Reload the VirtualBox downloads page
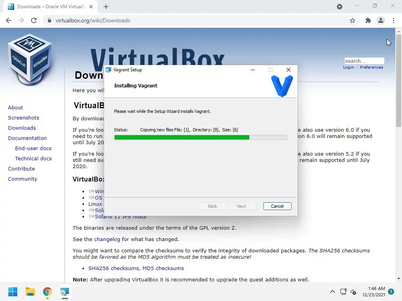The image size is (402, 301). (34, 20)
